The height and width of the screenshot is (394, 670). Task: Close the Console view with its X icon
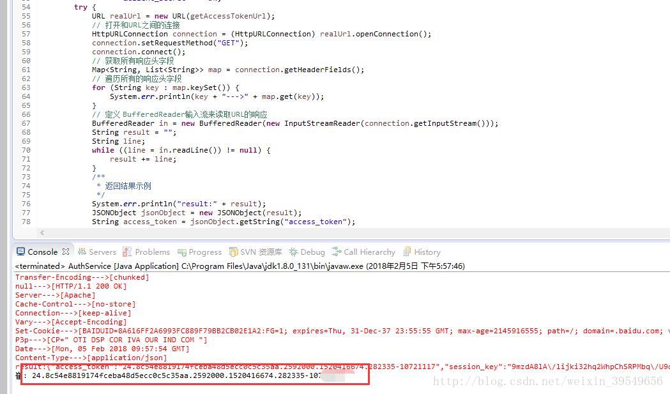(65, 252)
